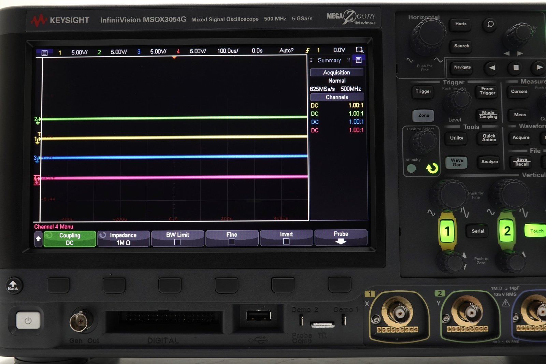
Task: Push the Trigger key
Action: tap(423, 91)
